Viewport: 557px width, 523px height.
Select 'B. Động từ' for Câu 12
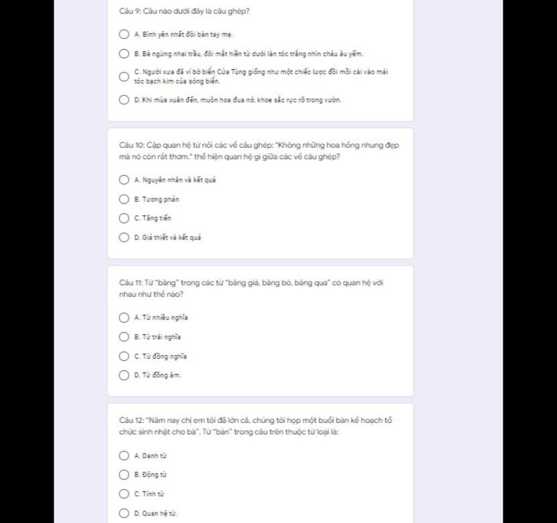point(124,475)
